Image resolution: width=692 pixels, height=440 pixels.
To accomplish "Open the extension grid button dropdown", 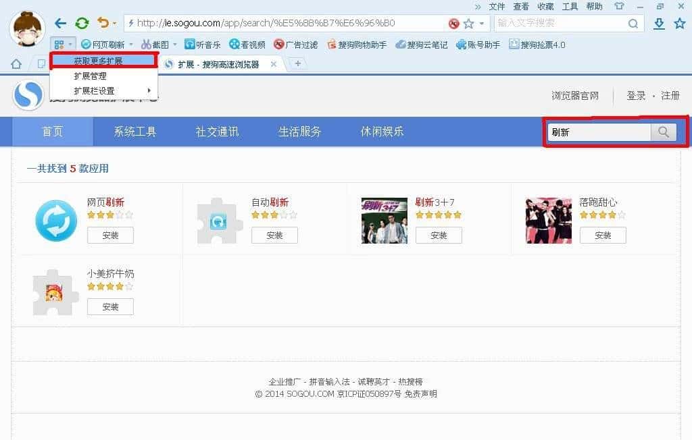I will pos(70,45).
